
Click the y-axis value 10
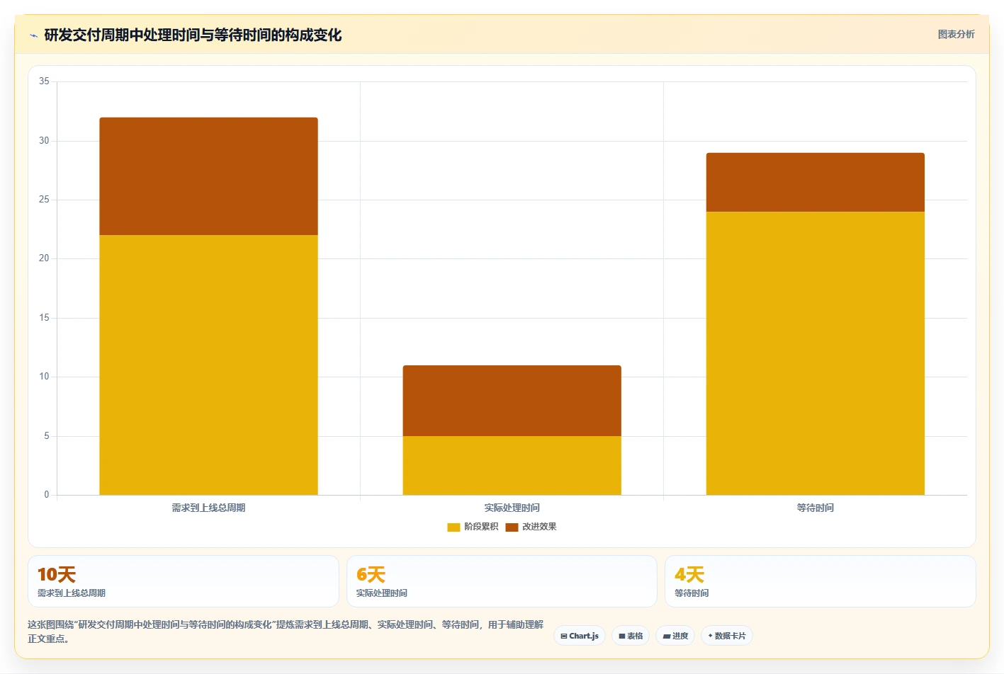tap(44, 377)
